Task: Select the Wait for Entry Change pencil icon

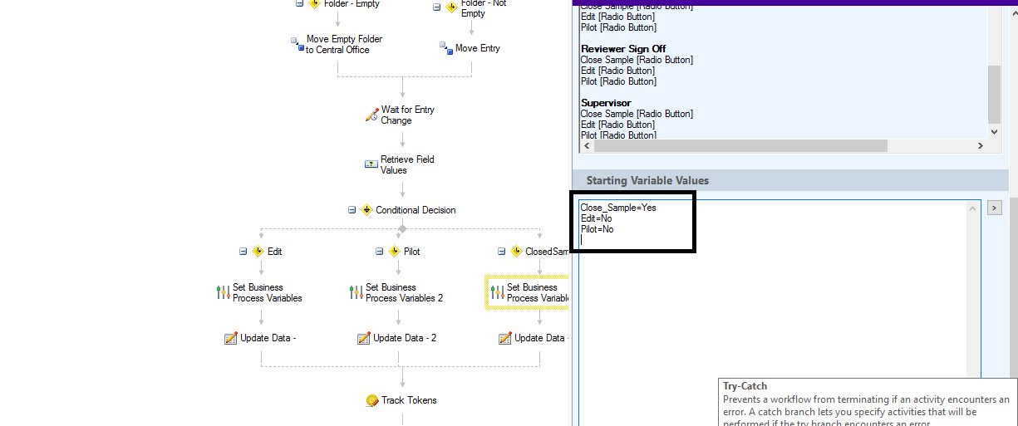Action: (371, 115)
